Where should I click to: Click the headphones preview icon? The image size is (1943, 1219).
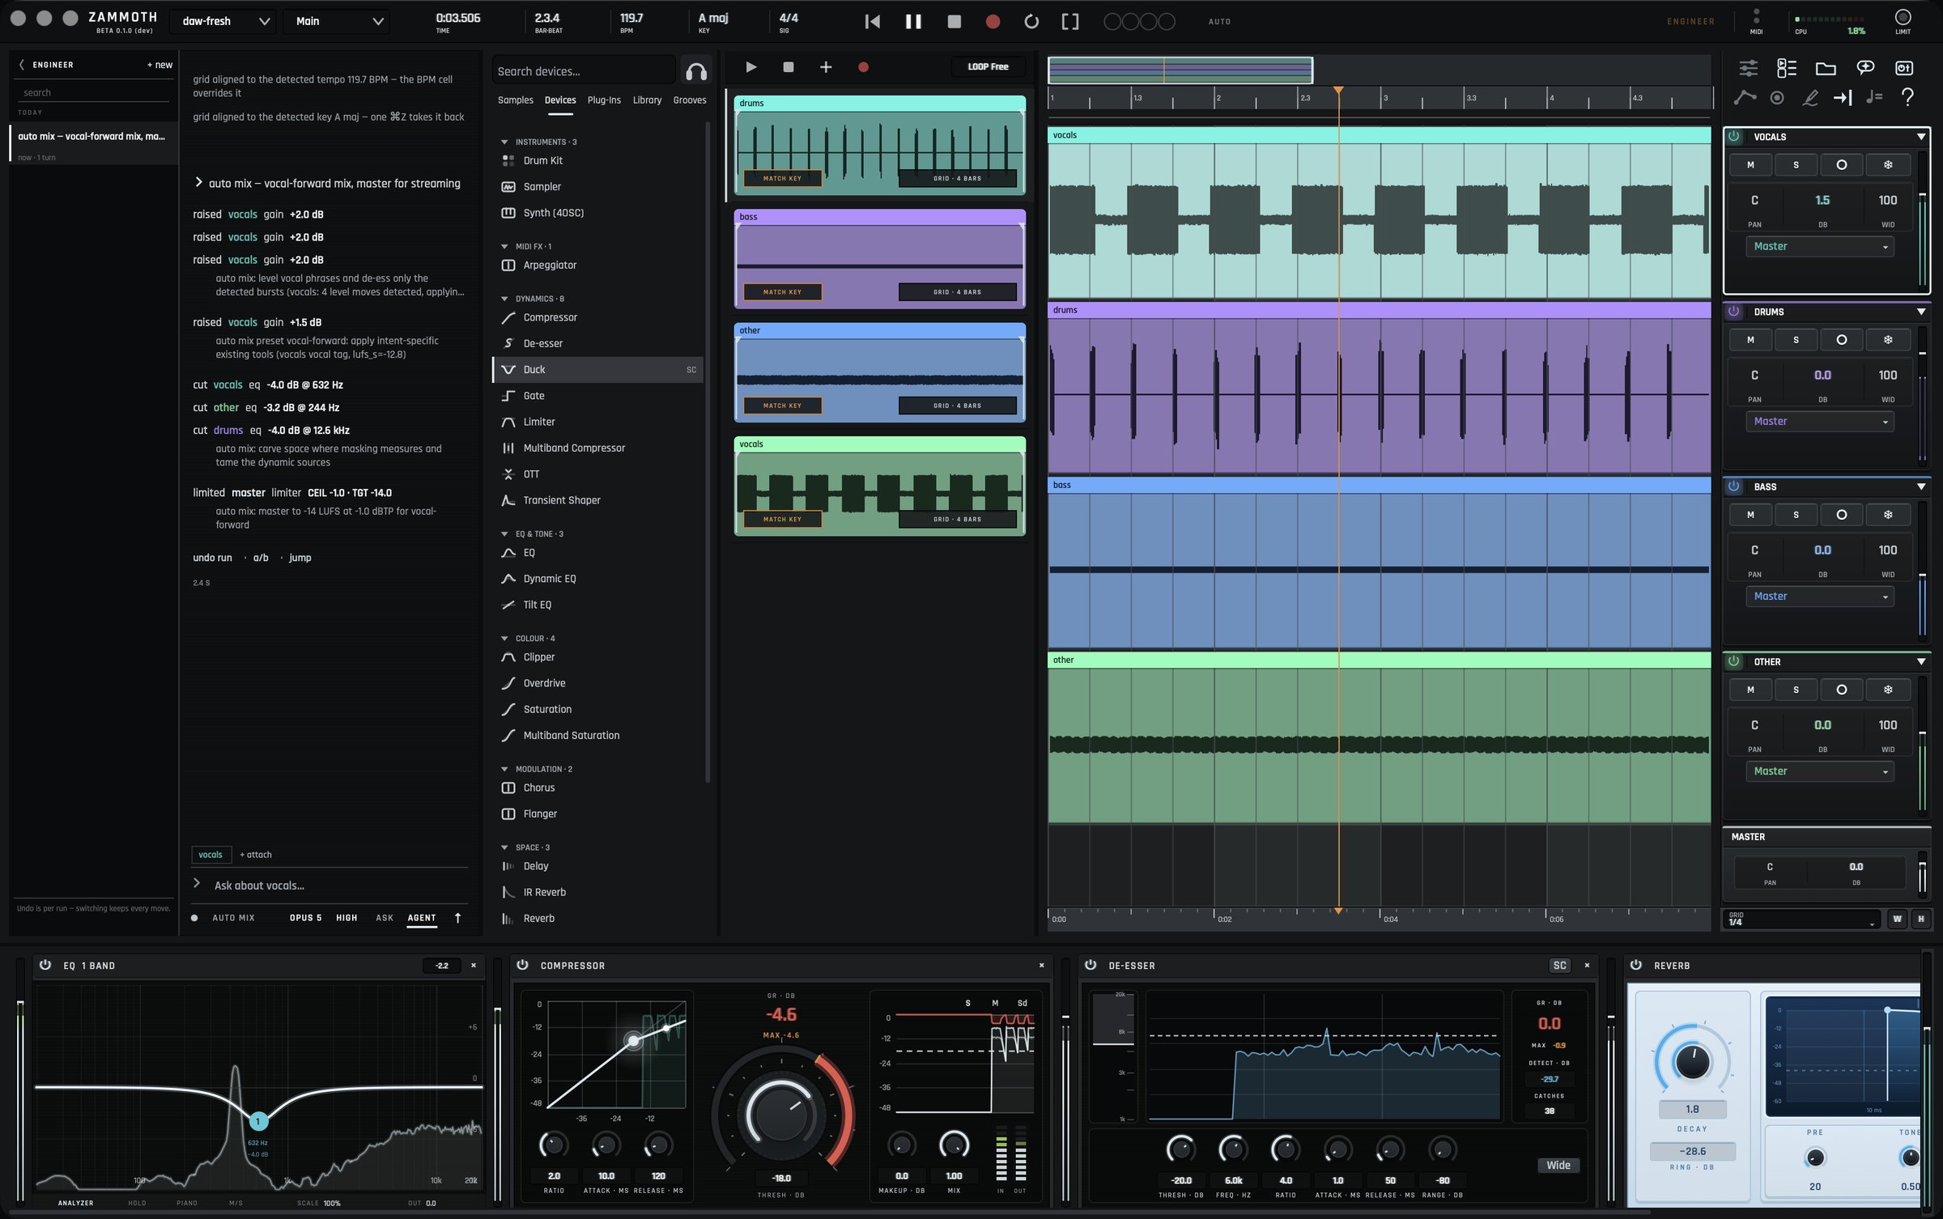(x=696, y=71)
